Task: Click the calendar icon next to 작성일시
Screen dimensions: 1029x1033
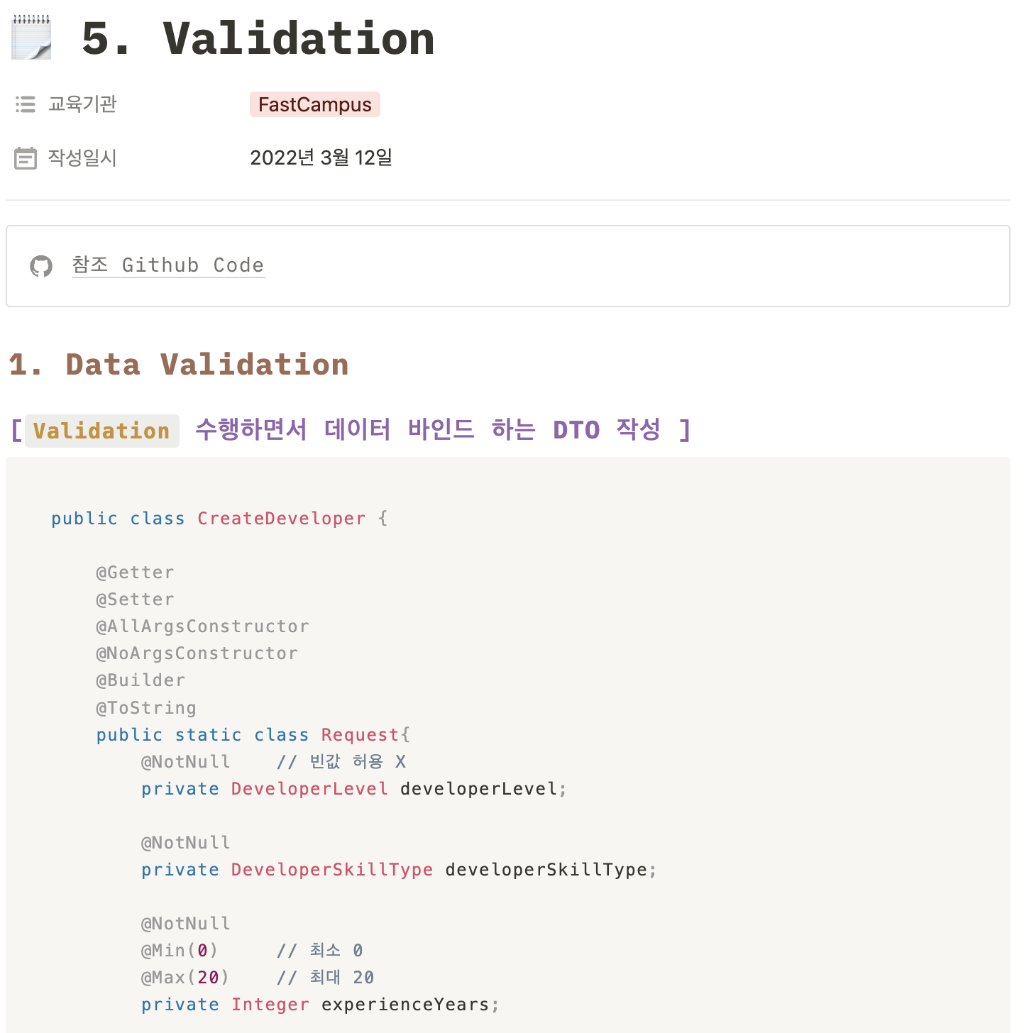Action: (x=26, y=158)
